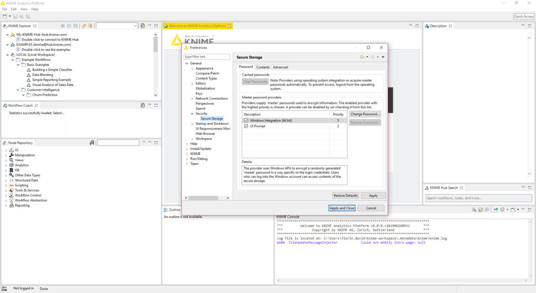Click the Scroll Lock icon in console toolbar
This screenshot has width=536, height=293.
pyautogui.click(x=481, y=210)
